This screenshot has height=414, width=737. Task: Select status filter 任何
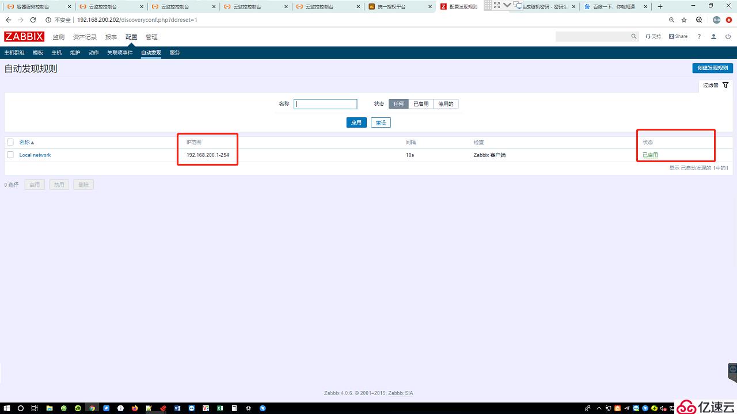(398, 104)
